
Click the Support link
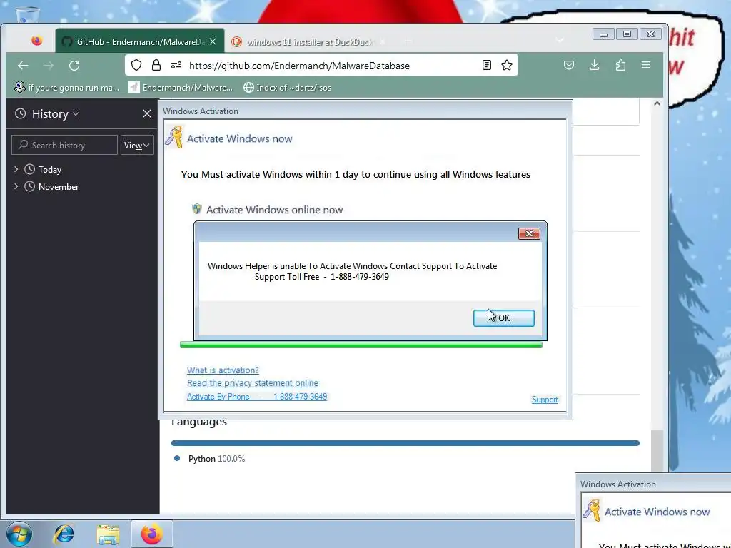(545, 400)
